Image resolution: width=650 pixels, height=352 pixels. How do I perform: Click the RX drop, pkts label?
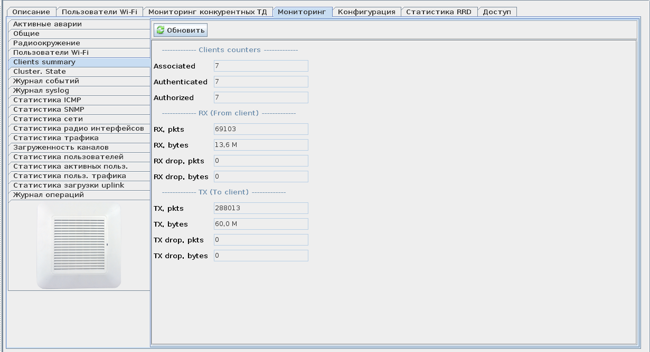click(x=178, y=161)
